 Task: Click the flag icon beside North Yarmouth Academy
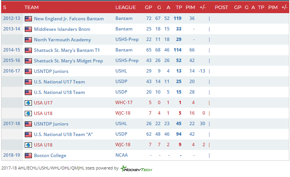coord(28,40)
